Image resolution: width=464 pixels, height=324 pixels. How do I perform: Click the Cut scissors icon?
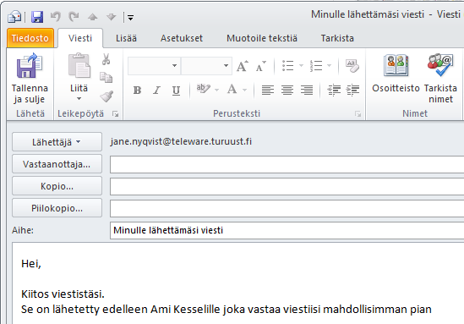coord(106,59)
